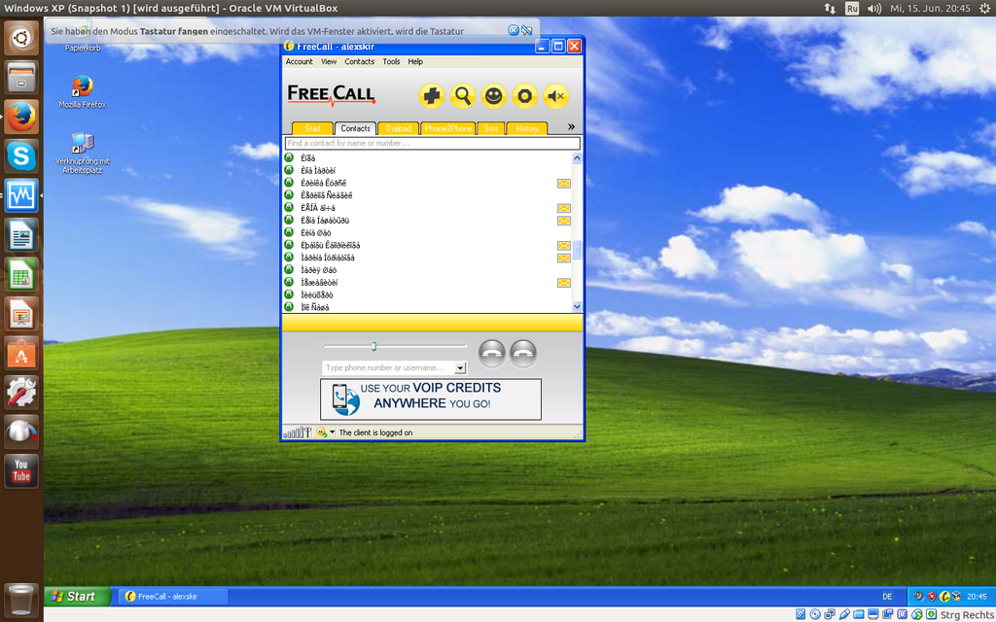Click the signal strength bars icon
This screenshot has height=622, width=996.
(x=298, y=432)
